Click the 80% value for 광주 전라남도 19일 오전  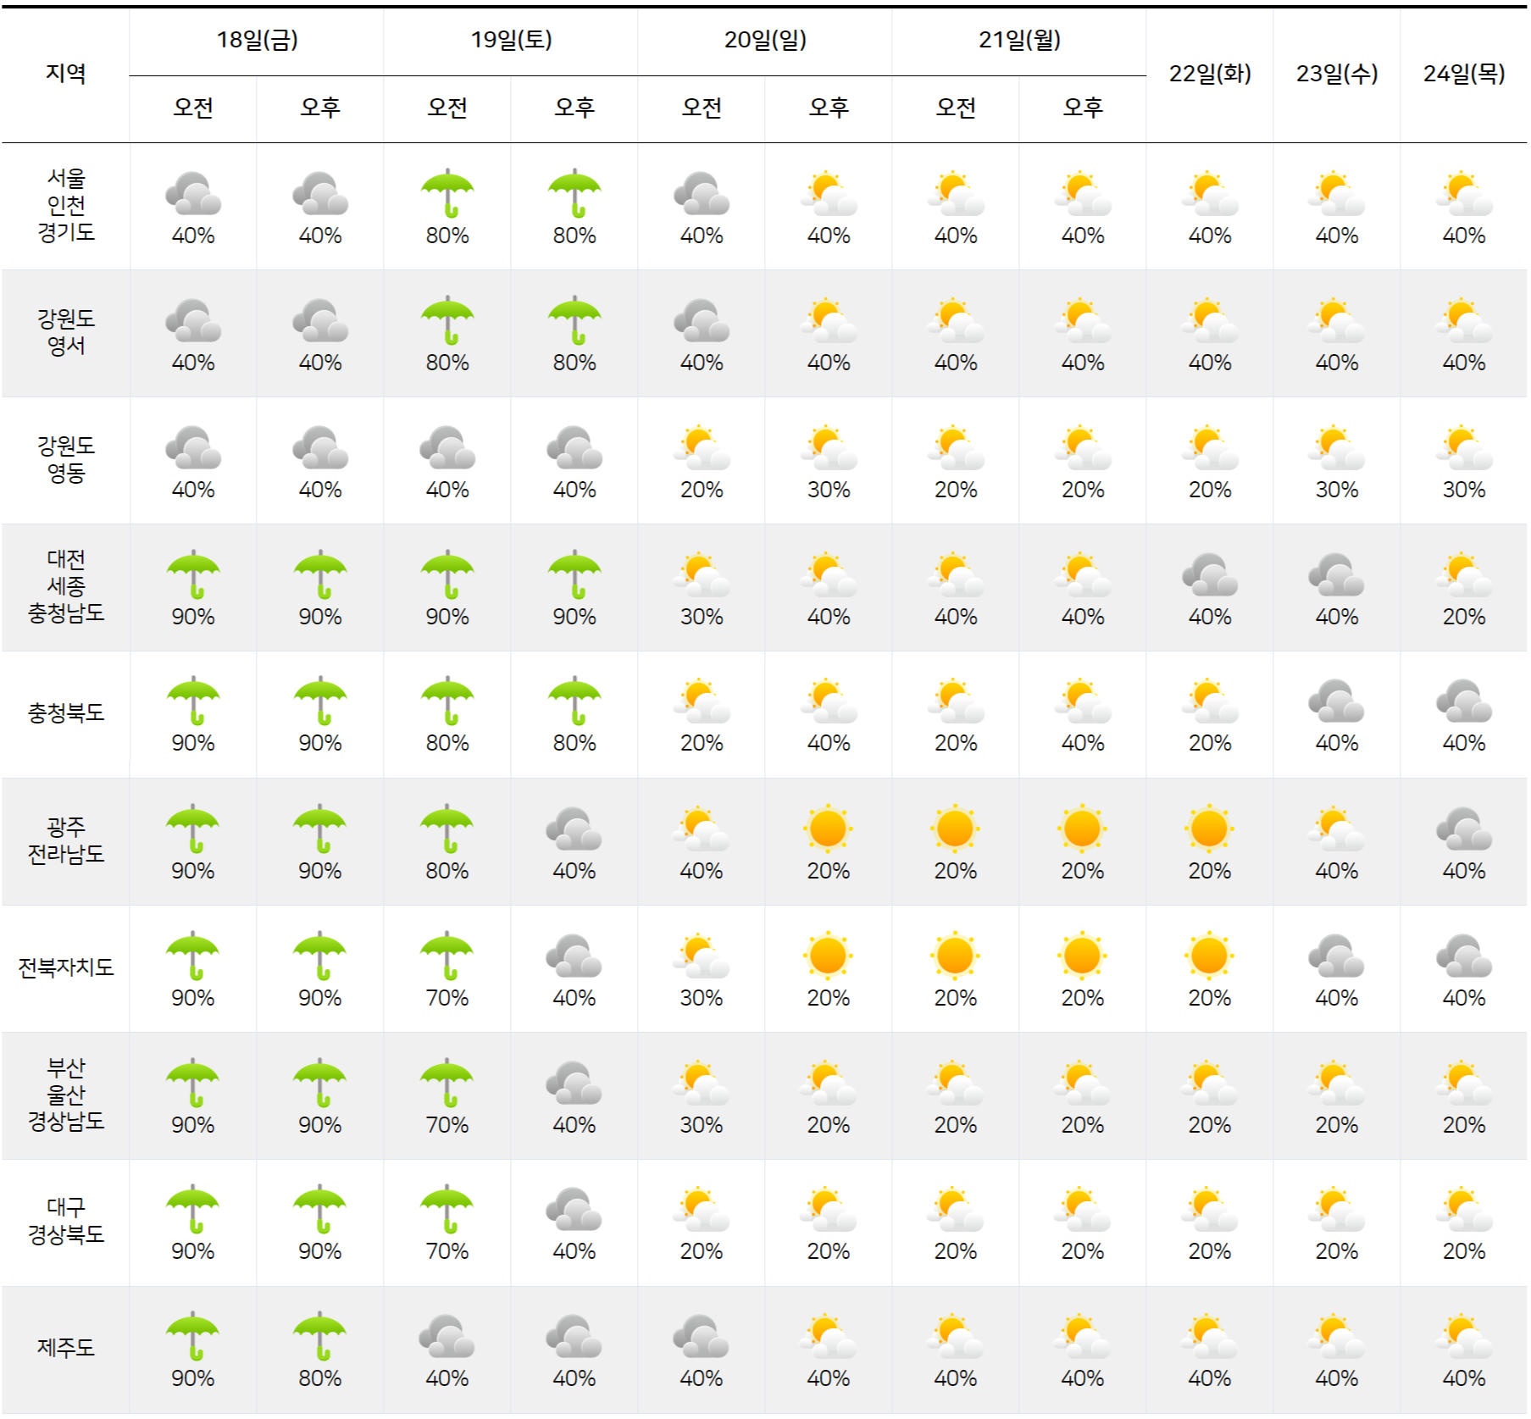point(447,871)
